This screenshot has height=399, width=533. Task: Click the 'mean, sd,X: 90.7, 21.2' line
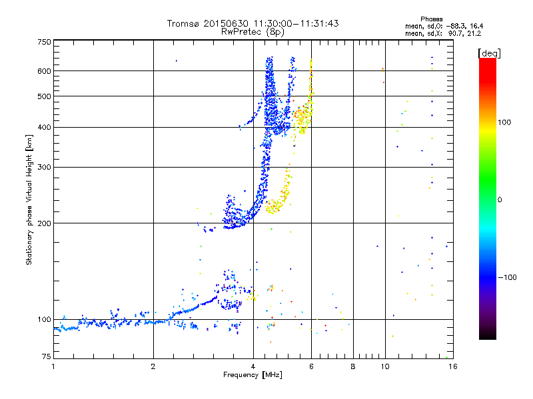443,33
